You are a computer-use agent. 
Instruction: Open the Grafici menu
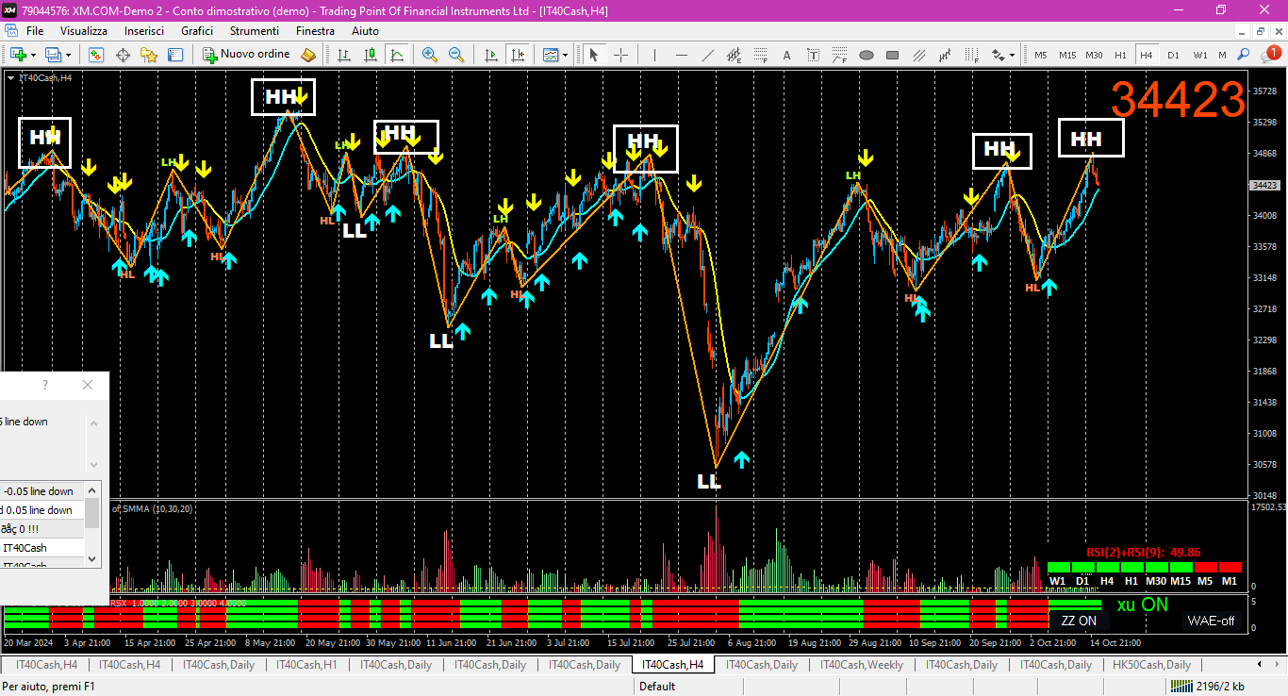pos(197,31)
